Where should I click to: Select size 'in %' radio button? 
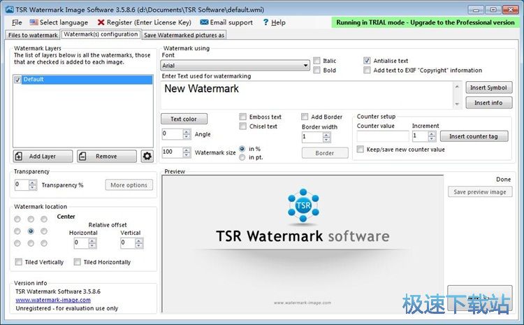(242, 149)
